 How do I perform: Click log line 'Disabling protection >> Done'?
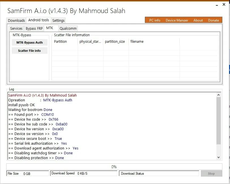click(x=36, y=158)
